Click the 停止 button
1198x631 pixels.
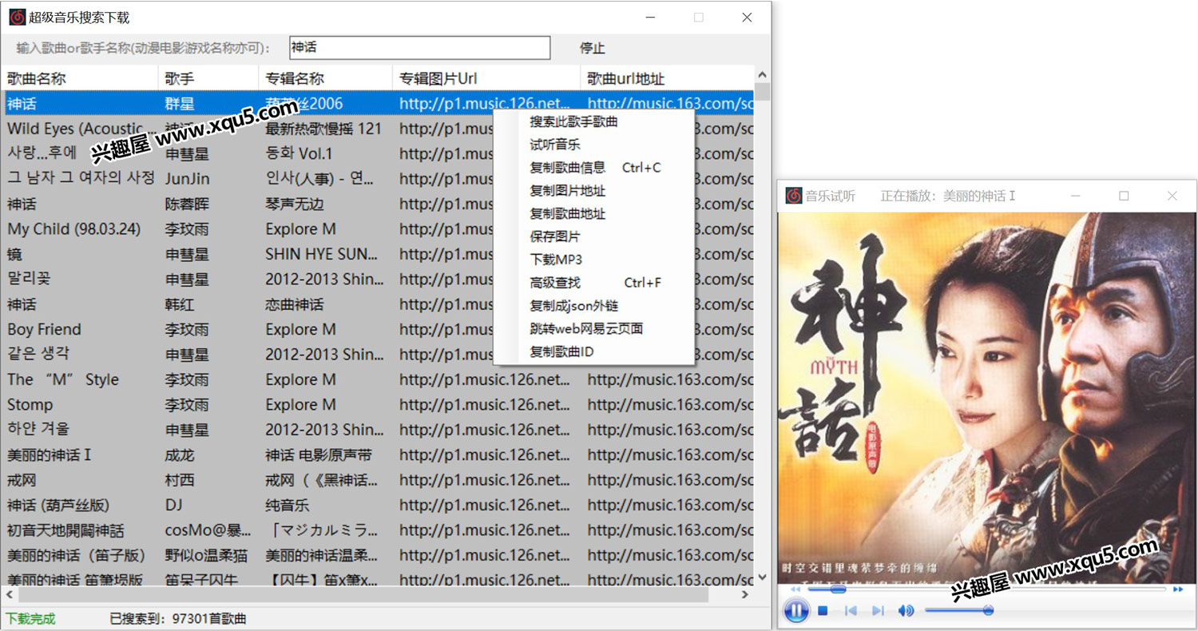click(x=593, y=48)
